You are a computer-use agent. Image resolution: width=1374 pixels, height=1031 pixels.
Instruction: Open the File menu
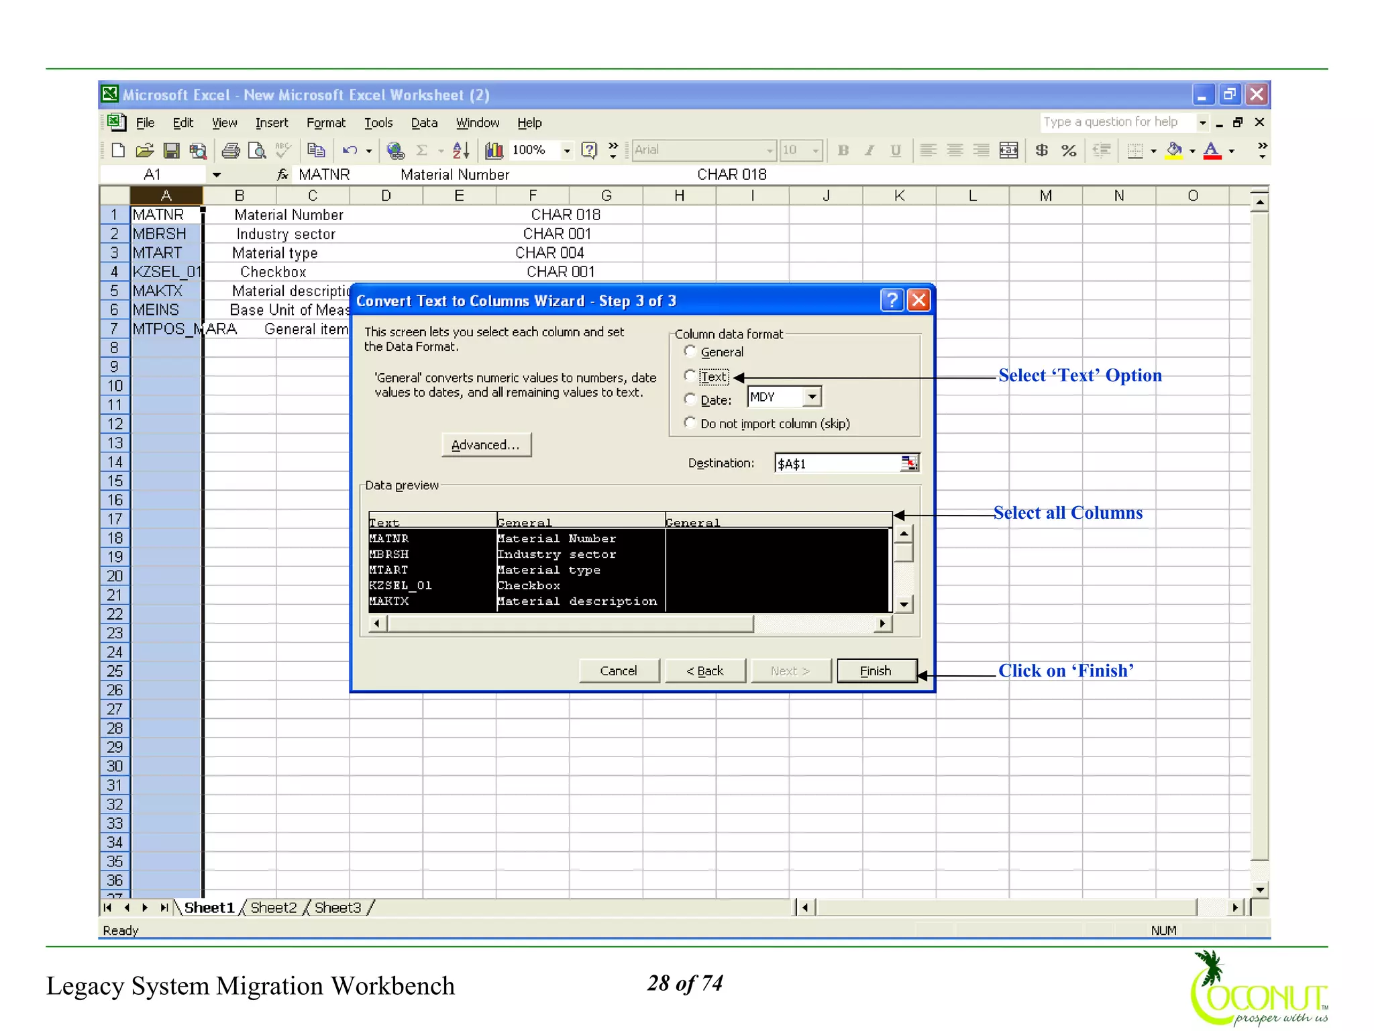pyautogui.click(x=145, y=123)
